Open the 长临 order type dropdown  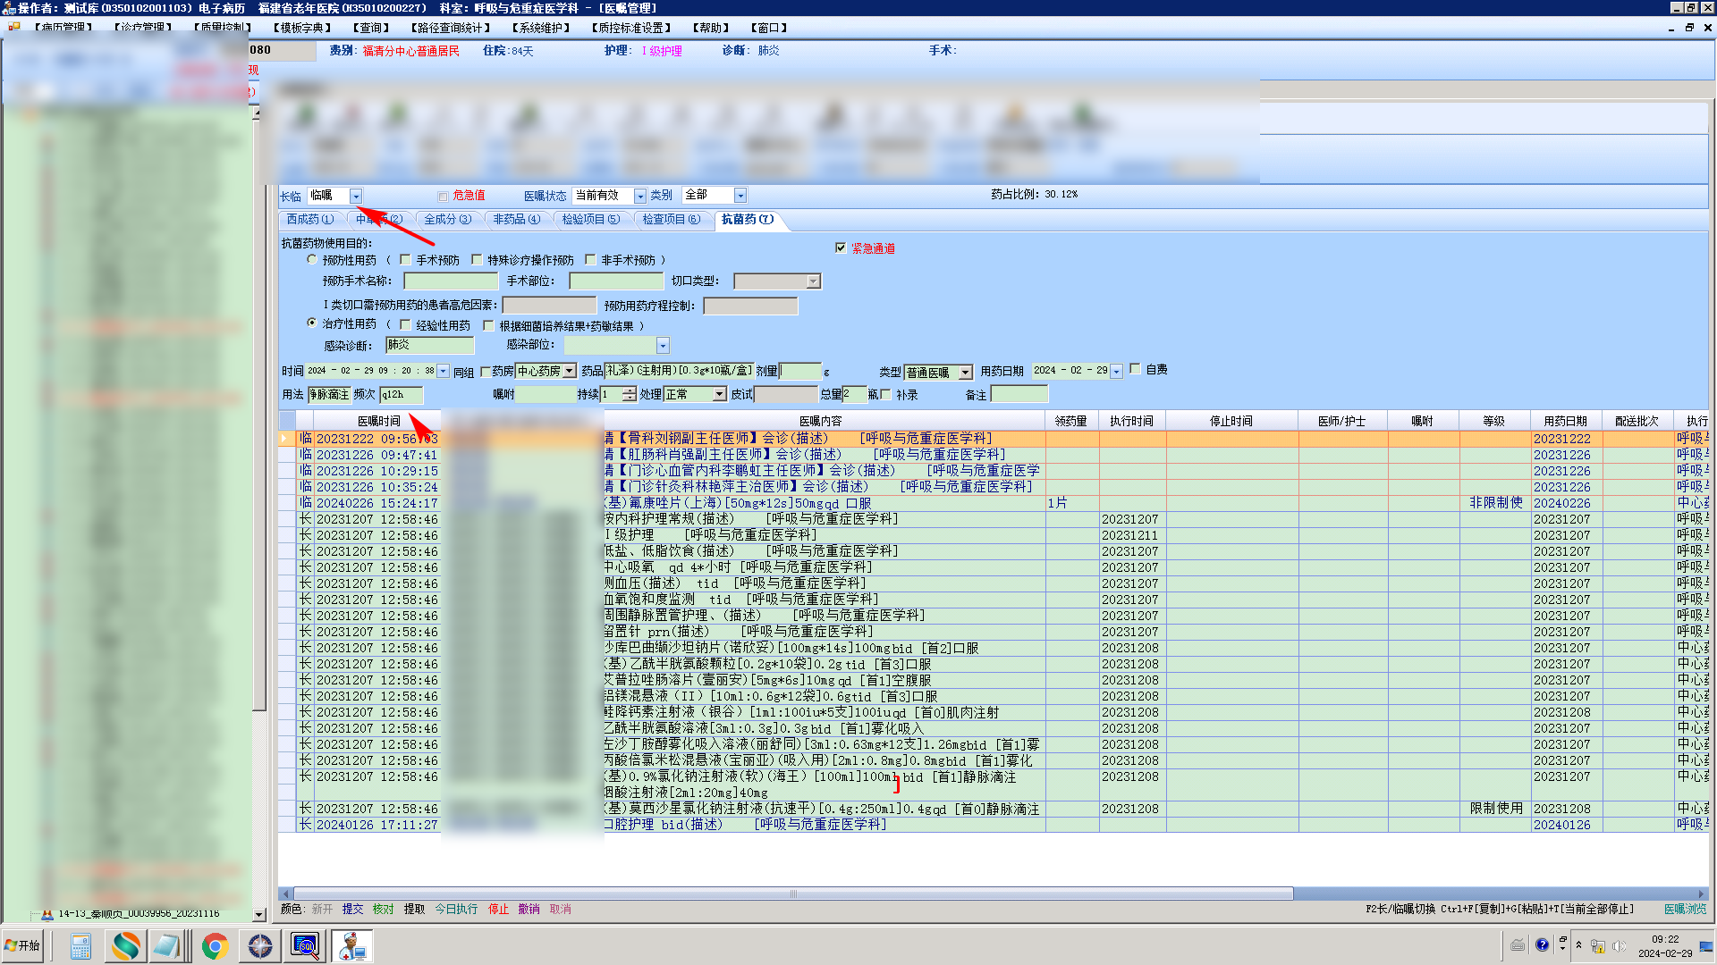coord(356,196)
